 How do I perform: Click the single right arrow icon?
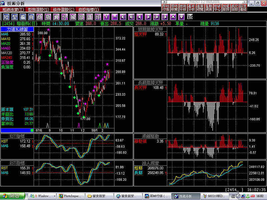(148, 17)
